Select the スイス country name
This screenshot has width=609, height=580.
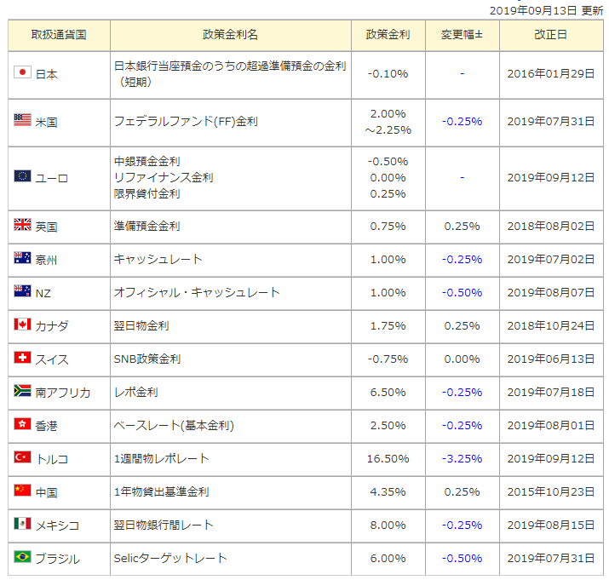coord(52,359)
